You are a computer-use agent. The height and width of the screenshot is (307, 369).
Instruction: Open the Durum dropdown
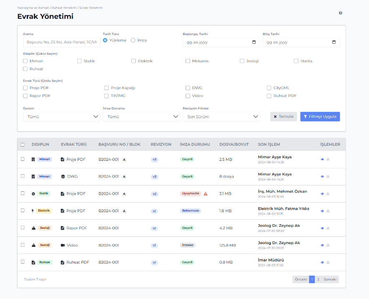(x=61, y=117)
